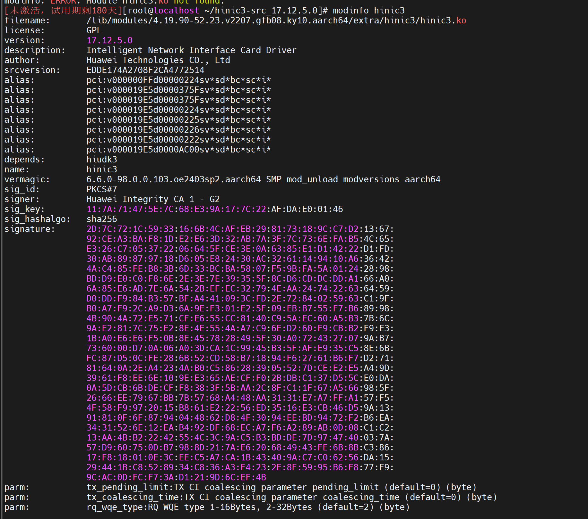Click the sig_id value PKCS#7
Screen dimensions: 588x519
click(102, 189)
